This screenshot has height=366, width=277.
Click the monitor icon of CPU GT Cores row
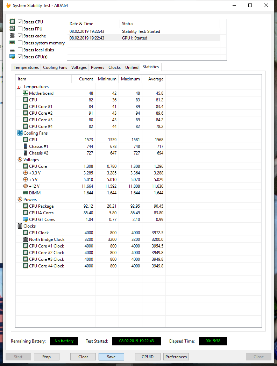(26, 219)
